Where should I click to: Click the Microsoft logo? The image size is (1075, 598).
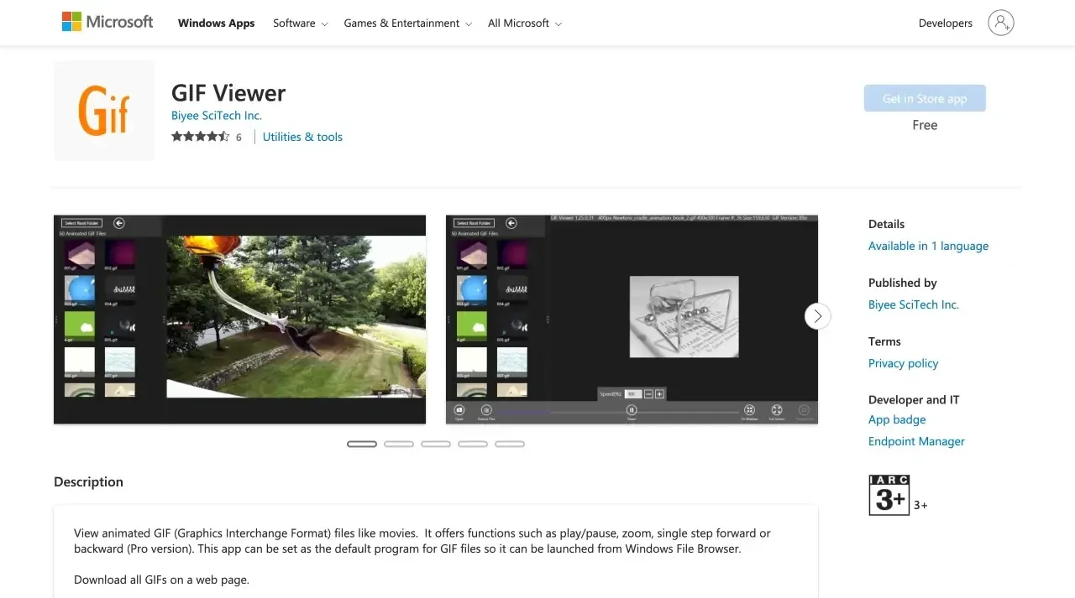point(107,22)
